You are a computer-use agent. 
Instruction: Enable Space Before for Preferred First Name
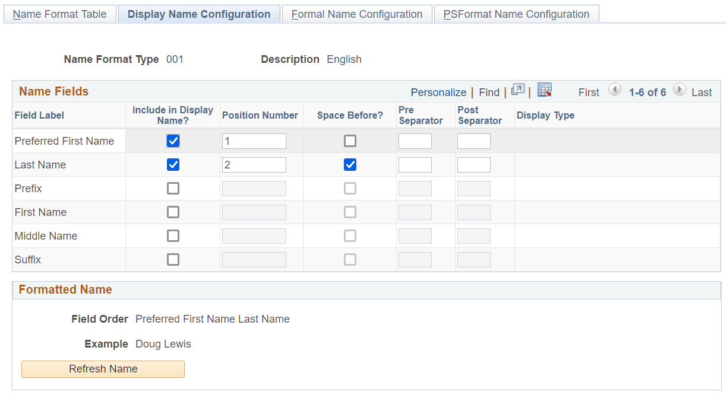point(350,141)
